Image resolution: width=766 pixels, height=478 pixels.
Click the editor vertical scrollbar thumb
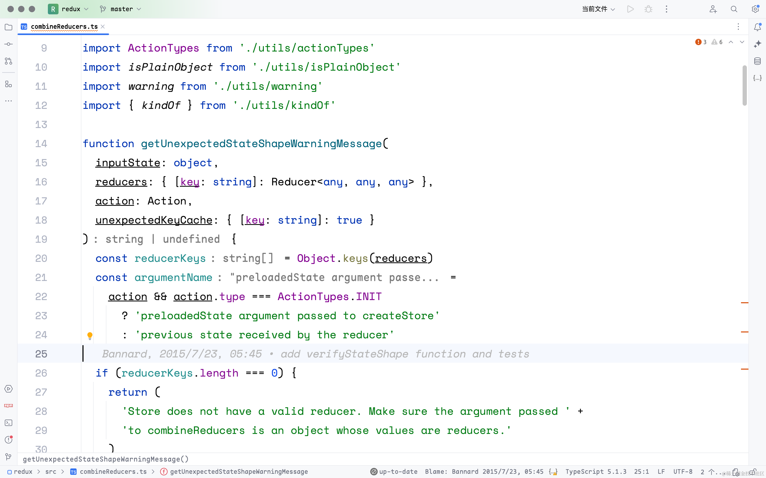(744, 85)
